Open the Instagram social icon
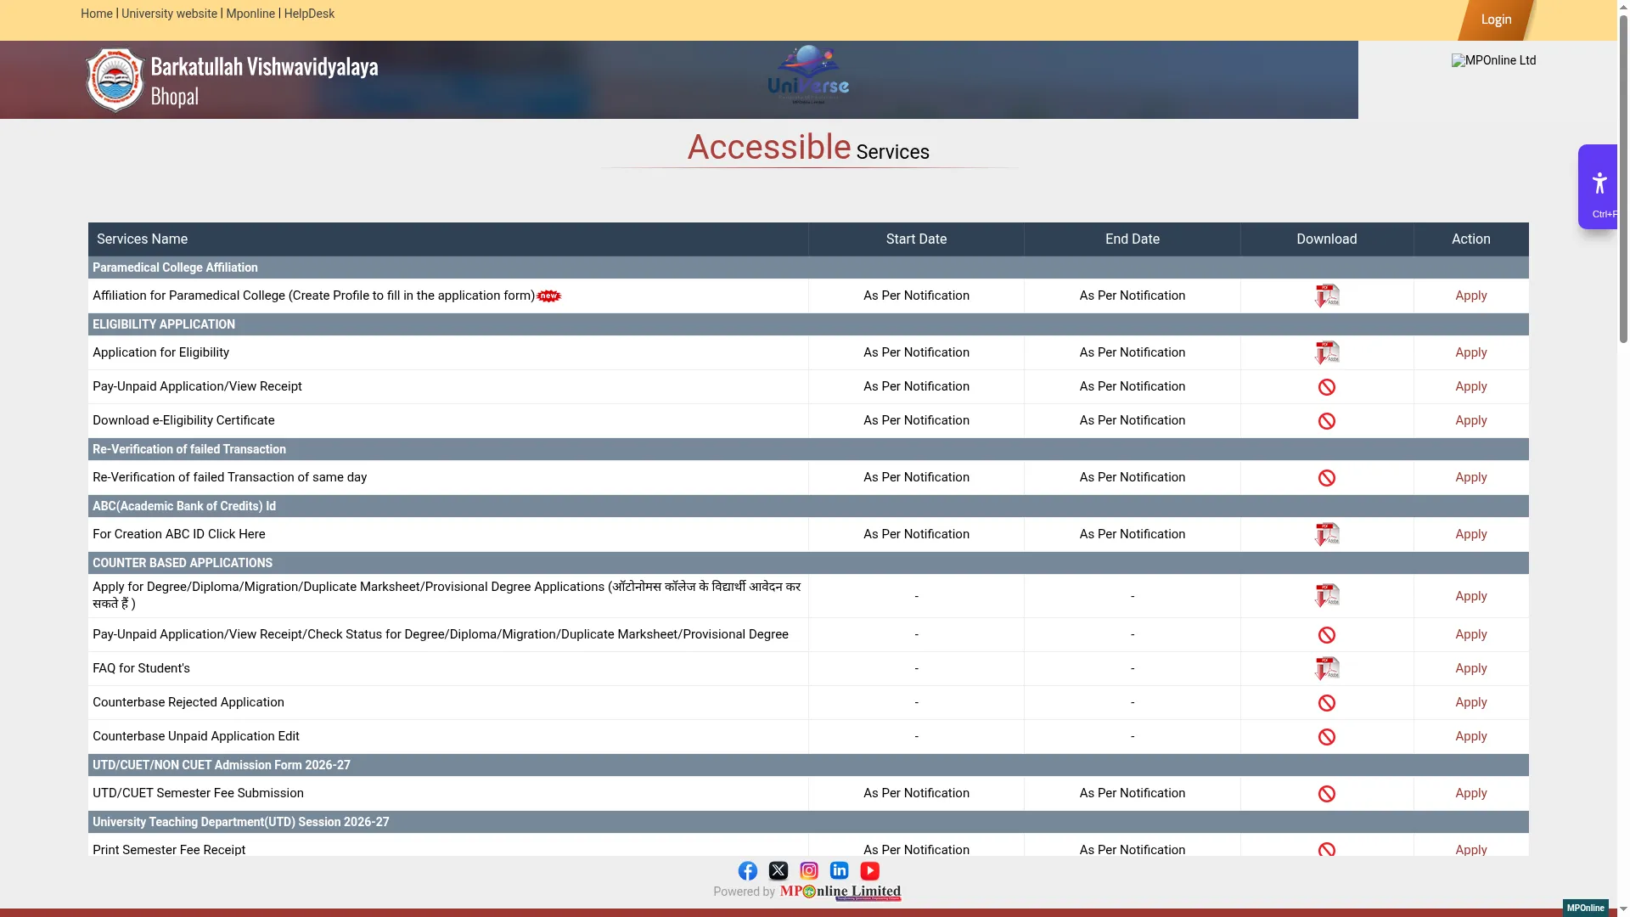 coord(809,871)
